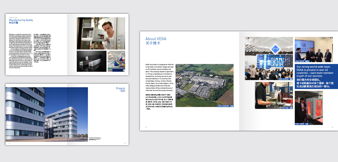Click the "制造质量" subheading
338x162 pixels.
(13, 23)
